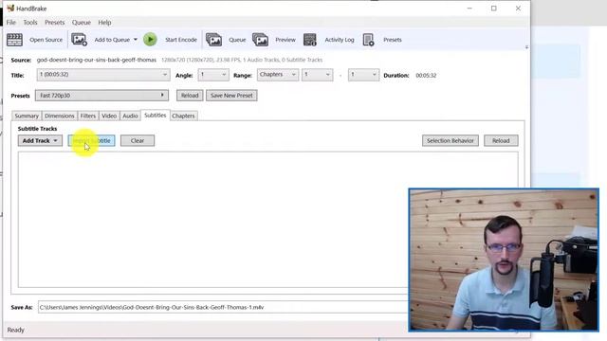Click the source name god-doesnt-bring-our-sins-back-geoff-thomas
Screen dimensions: 607x341
(x=97, y=60)
